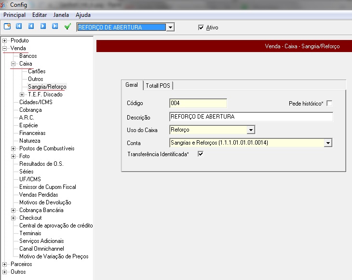Image resolution: width=352 pixels, height=280 pixels.
Task: Select Espécie tree item
Action: (x=28, y=125)
